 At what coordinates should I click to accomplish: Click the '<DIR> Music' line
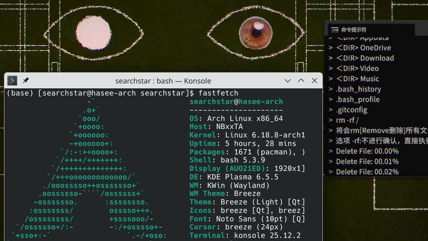point(354,79)
